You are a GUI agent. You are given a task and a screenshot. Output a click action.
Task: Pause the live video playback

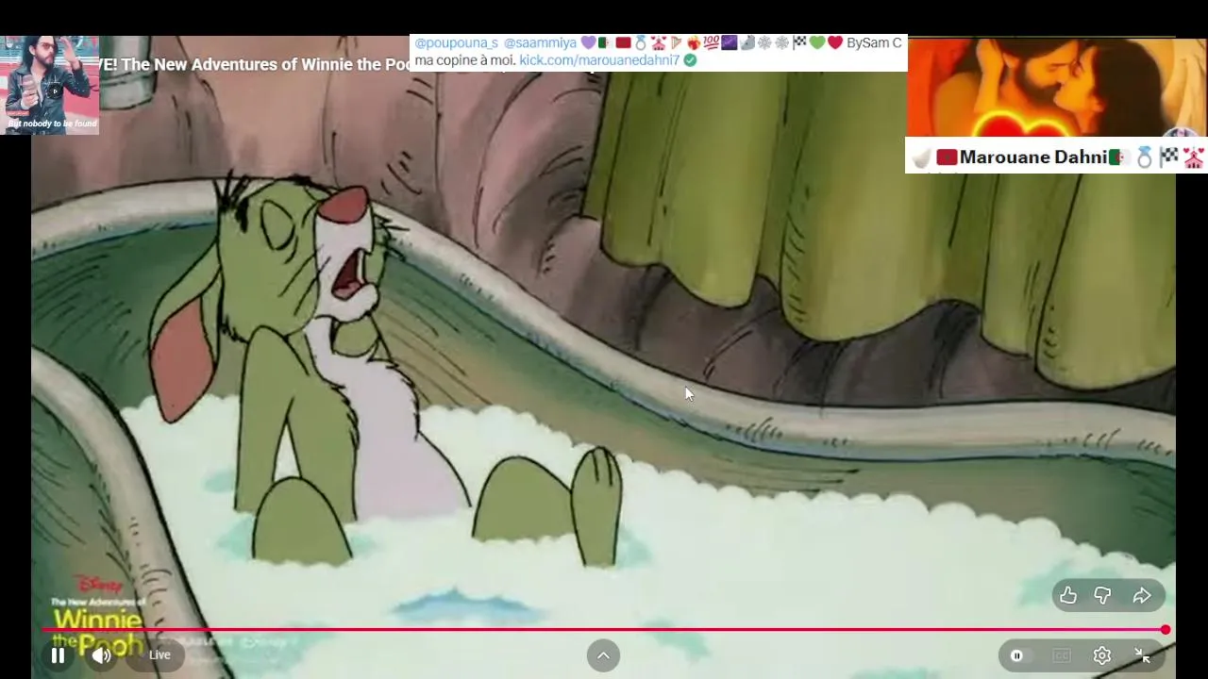[x=58, y=655]
